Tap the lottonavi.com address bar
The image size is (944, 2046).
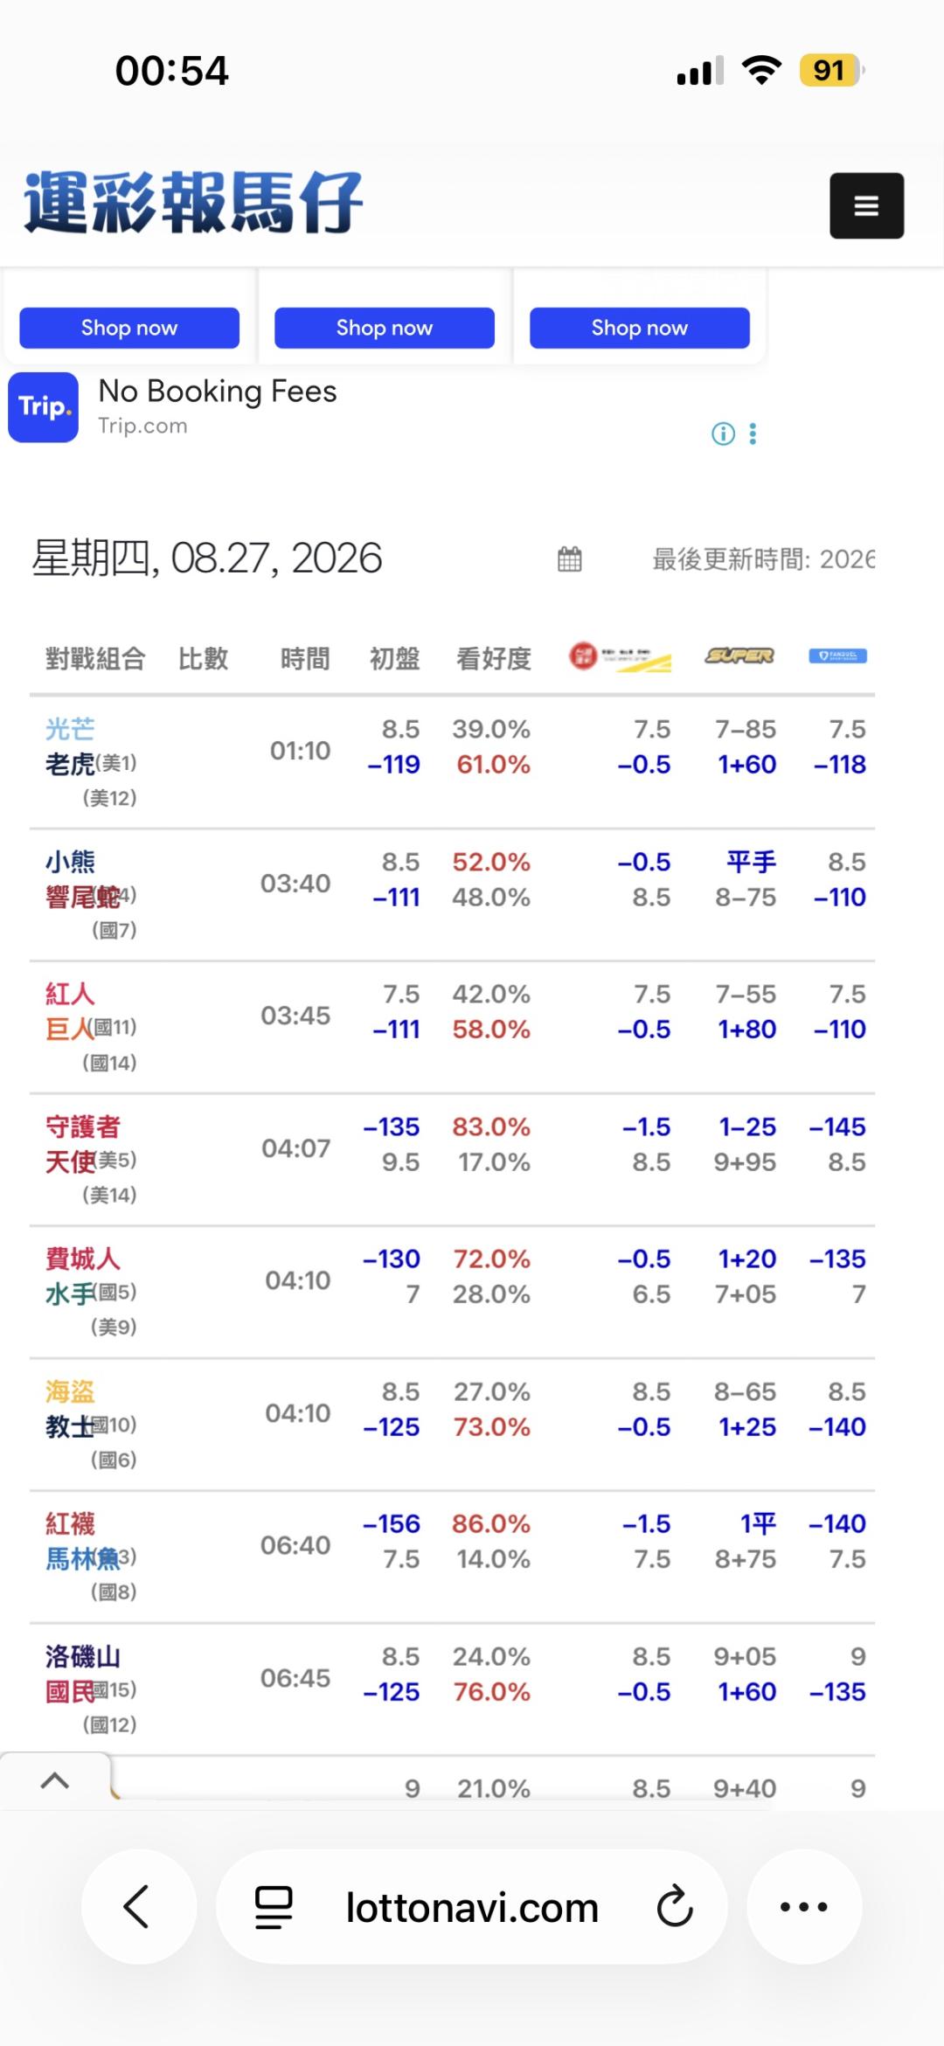[x=472, y=1906]
